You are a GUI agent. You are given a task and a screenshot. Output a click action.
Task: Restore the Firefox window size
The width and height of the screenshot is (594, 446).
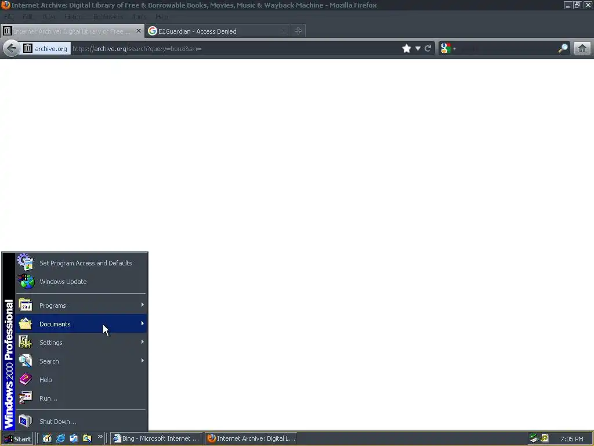577,5
